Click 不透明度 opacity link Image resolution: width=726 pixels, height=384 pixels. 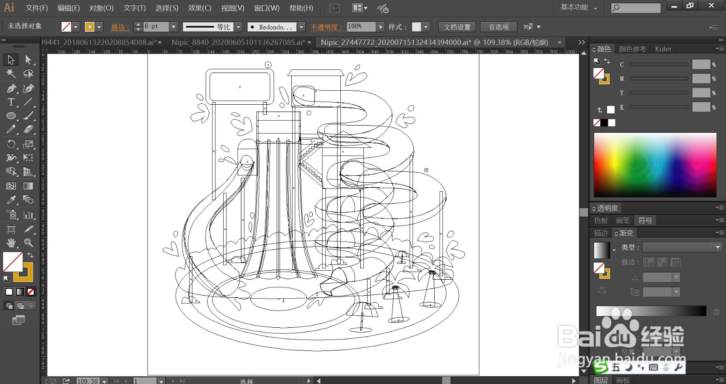coord(327,27)
